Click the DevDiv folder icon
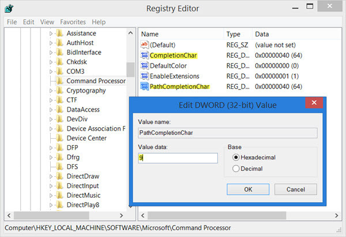The height and width of the screenshot is (237, 346). pyautogui.click(x=59, y=119)
